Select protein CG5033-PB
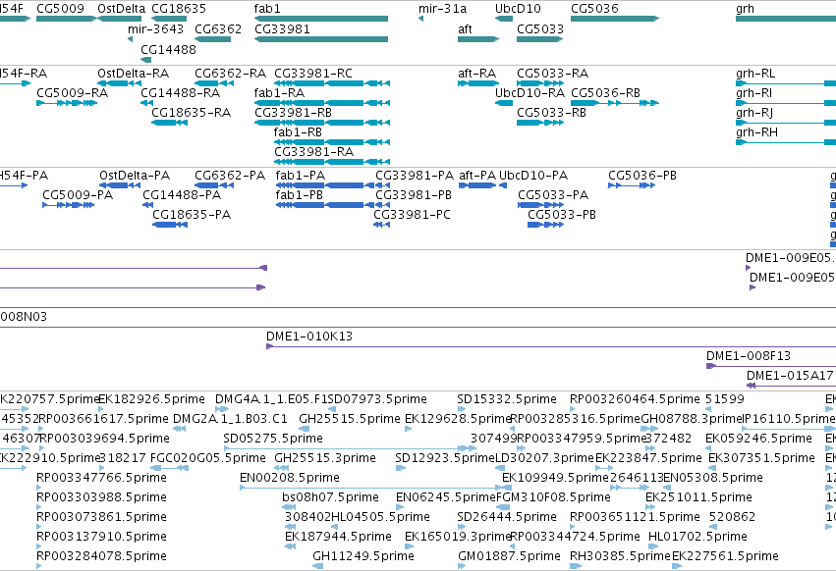 [x=545, y=225]
